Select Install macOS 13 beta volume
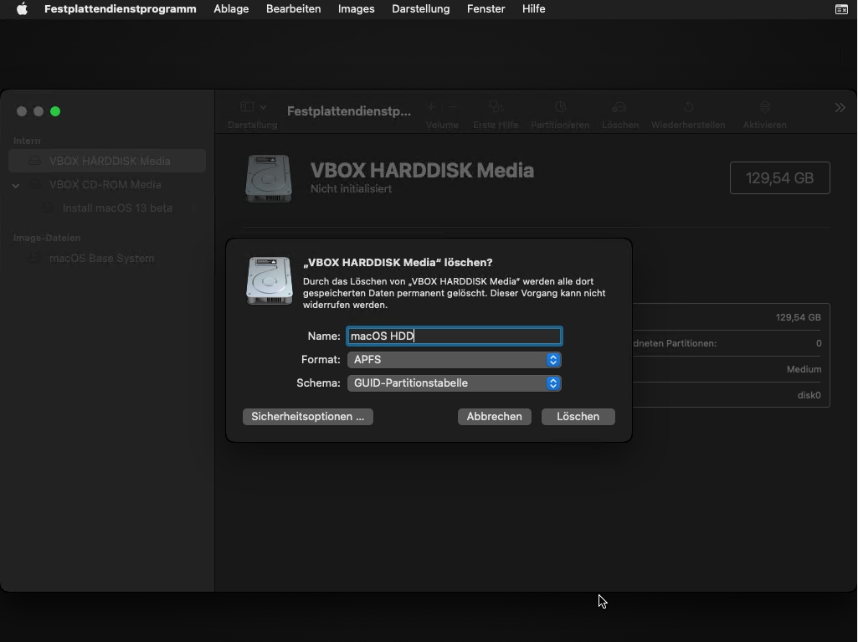Viewport: 858px width, 642px height. 117,208
